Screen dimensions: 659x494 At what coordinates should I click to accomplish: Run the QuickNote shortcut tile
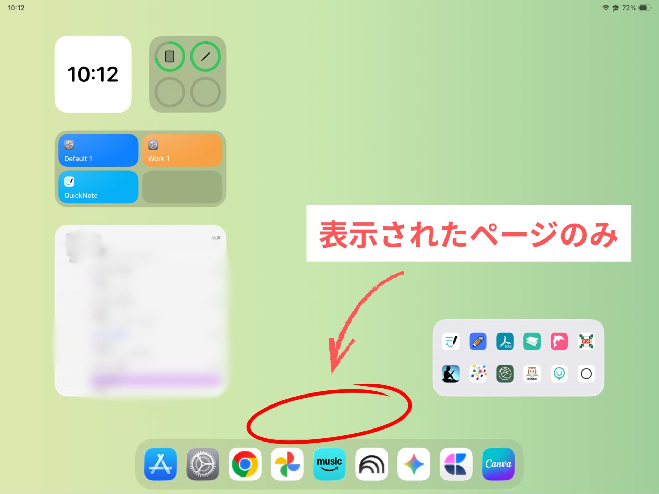(x=98, y=187)
